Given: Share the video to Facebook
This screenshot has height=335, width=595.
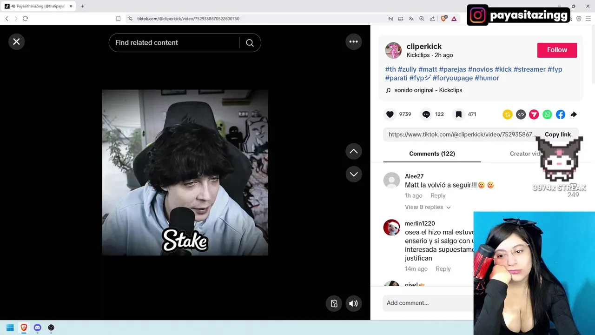Looking at the screenshot, I should coord(561,114).
